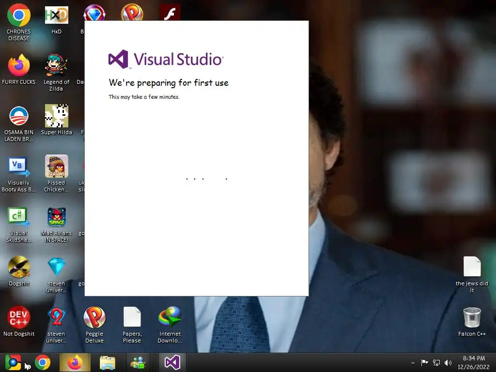
Task: Open the Start menu button
Action: point(13,362)
